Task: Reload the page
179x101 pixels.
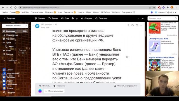Action: [11, 8]
